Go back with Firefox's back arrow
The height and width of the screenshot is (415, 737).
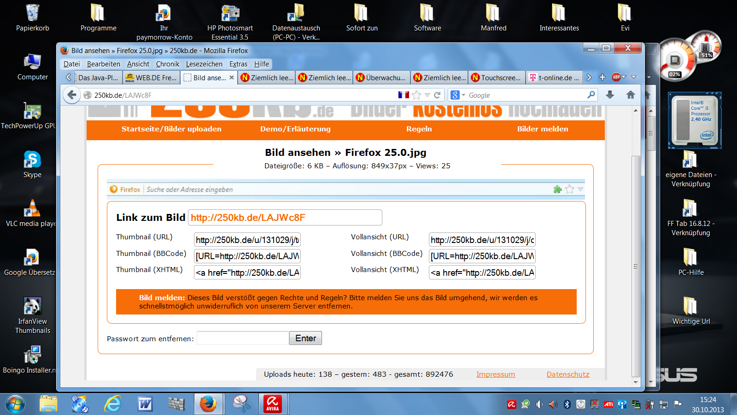[x=71, y=95]
